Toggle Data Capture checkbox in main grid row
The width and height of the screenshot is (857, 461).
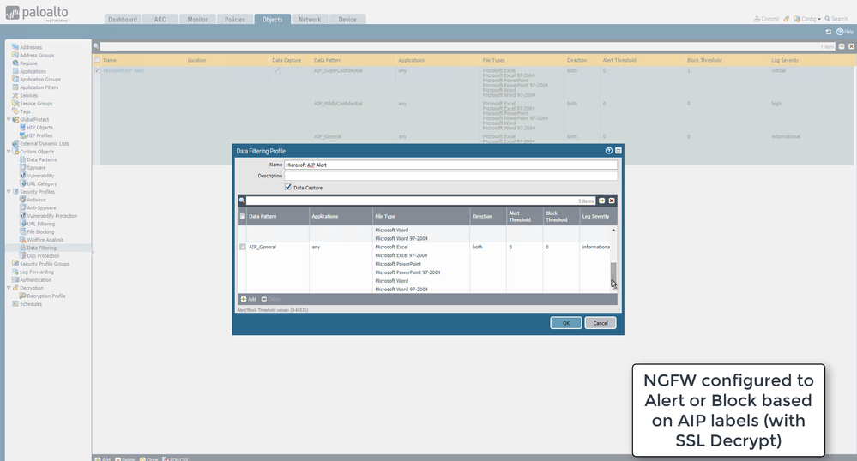pos(276,70)
